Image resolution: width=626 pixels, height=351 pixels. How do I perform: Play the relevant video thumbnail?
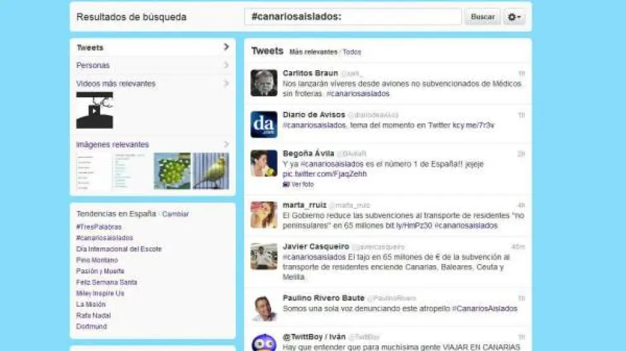pyautogui.click(x=94, y=110)
